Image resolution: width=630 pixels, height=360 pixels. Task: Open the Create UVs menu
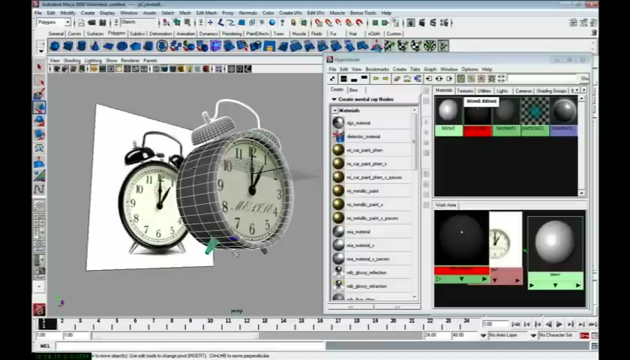tap(290, 13)
